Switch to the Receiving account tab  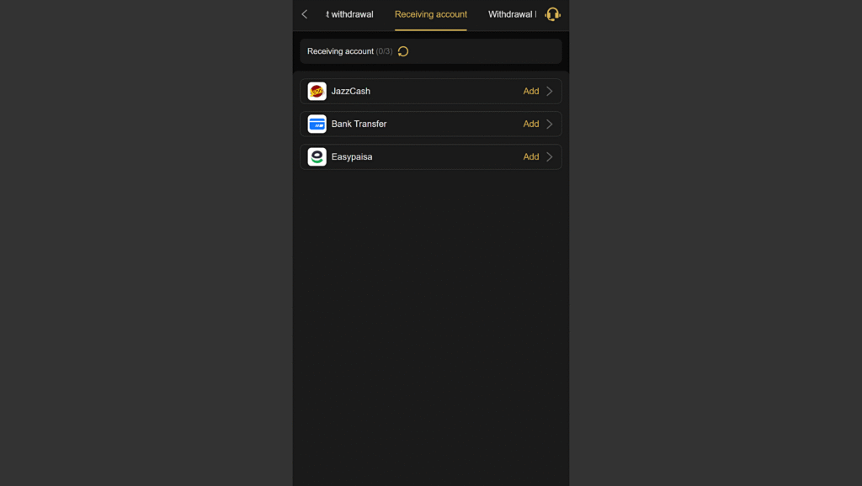pos(430,14)
